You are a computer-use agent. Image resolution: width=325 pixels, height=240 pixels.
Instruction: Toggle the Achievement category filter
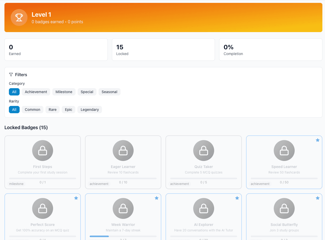point(36,92)
